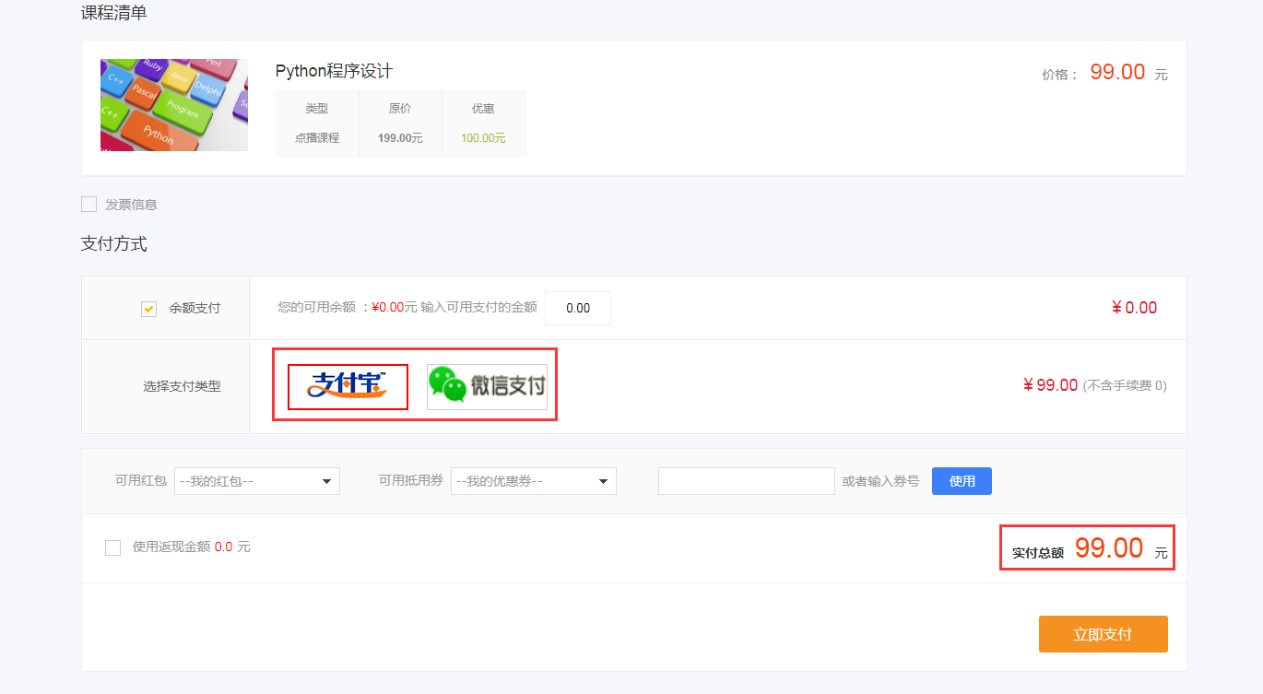This screenshot has height=694, width=1263.
Task: Click the orange 立即支付 button
Action: 1103,634
